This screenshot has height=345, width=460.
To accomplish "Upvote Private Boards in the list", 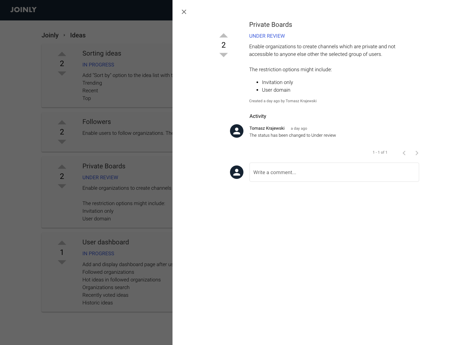I will (62, 167).
